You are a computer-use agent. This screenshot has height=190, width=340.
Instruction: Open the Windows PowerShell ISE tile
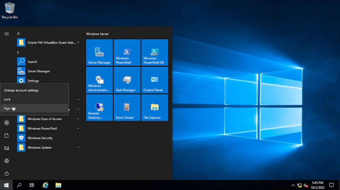coord(154,52)
